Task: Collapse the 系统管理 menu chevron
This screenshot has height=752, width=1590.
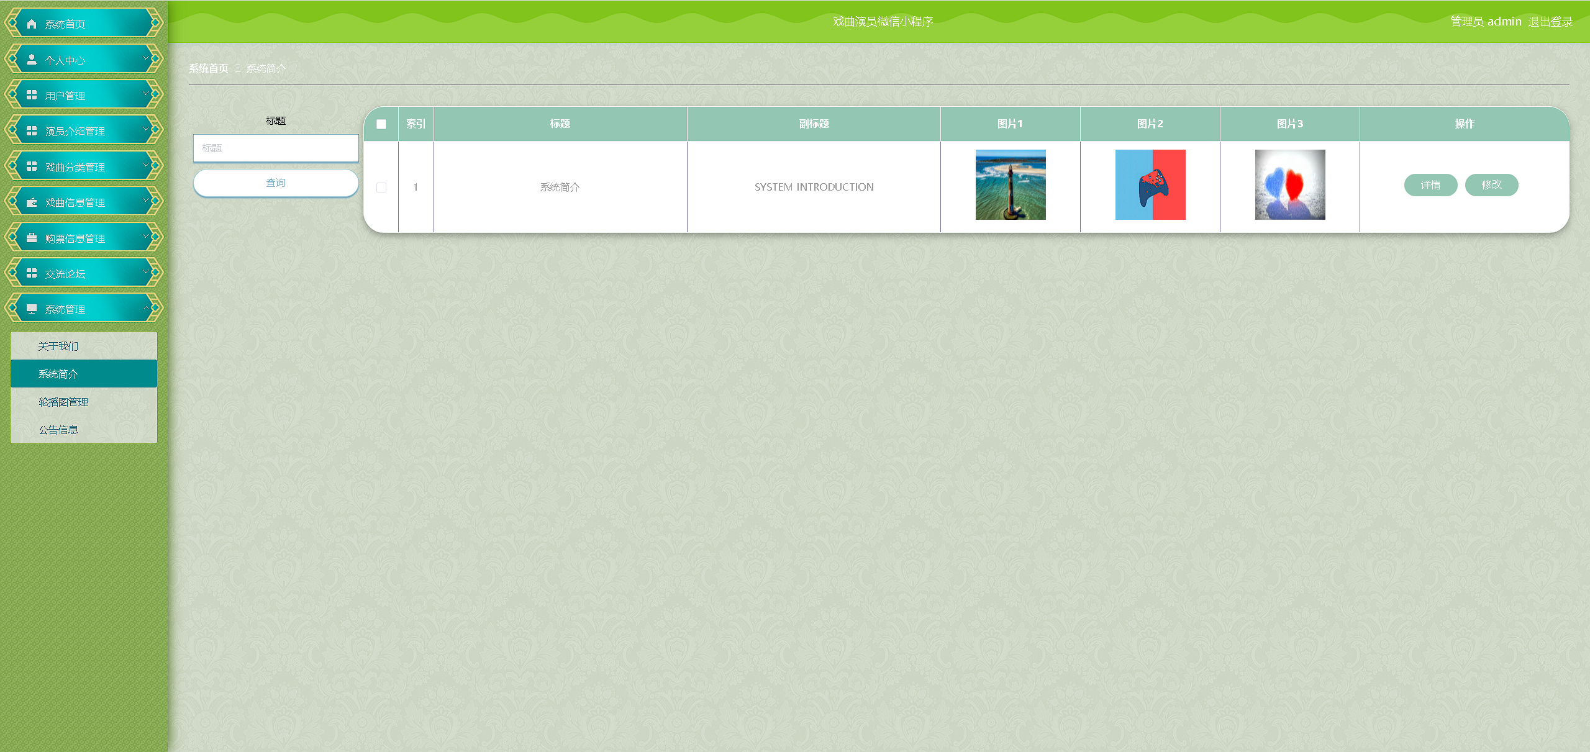Action: [x=146, y=308]
